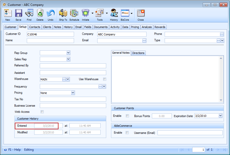Open the Rep Group dropdown
Image resolution: width=230 pixels, height=155 pixels.
coord(68,53)
